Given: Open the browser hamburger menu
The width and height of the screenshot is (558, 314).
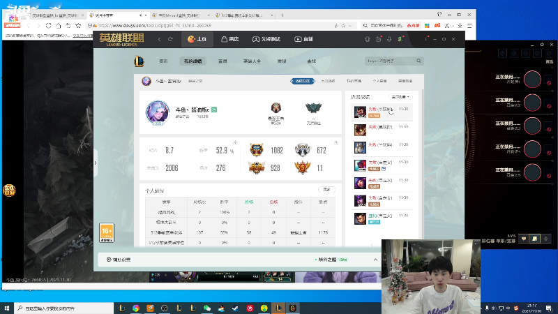Looking at the screenshot, I should coord(469,26).
